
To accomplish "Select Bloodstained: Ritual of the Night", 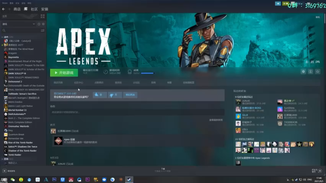I will [25, 61].
